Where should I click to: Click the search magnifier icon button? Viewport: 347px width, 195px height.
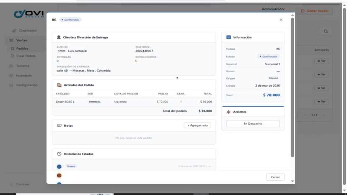click(326, 31)
